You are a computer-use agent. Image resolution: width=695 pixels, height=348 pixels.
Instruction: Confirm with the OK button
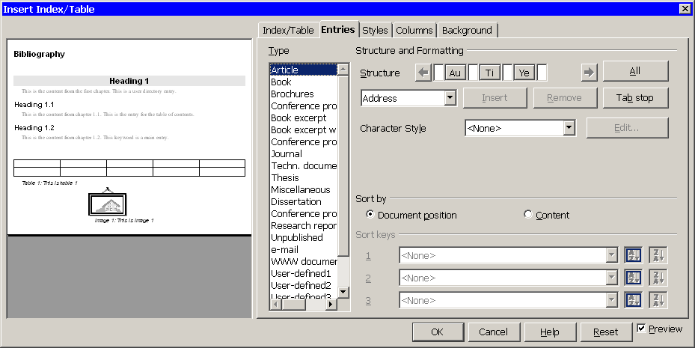tap(438, 332)
